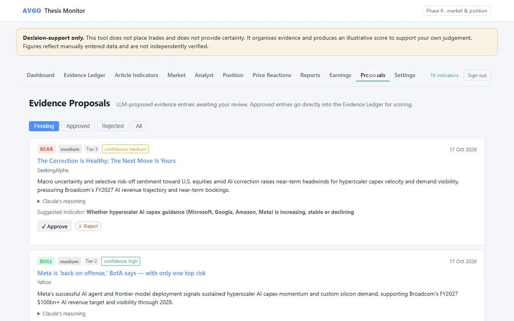Approve the SeekingAlpha BEAR proposal
The image size is (514, 321).
[x=55, y=226]
